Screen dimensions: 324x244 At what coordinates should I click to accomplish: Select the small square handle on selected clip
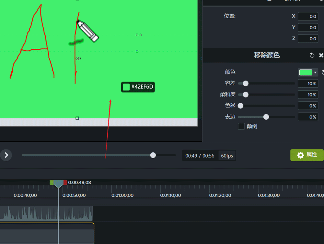click(77, 118)
